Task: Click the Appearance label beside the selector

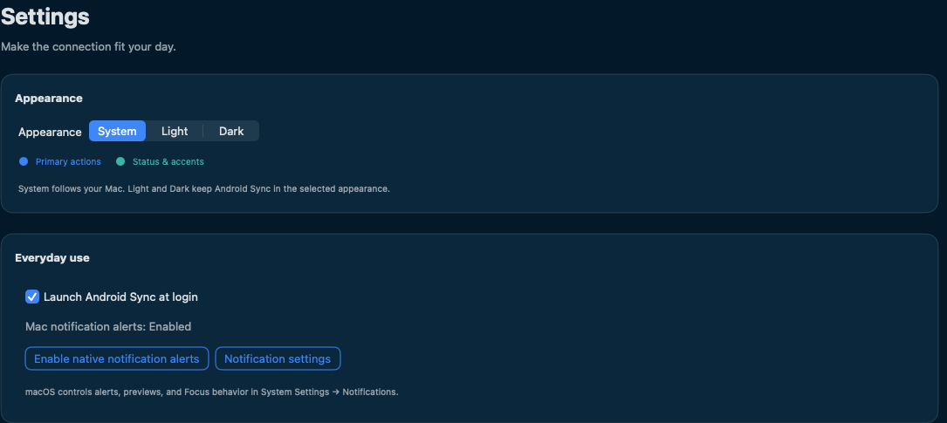Action: click(50, 132)
